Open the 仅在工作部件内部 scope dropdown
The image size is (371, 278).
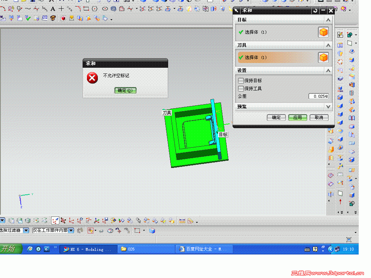71,230
